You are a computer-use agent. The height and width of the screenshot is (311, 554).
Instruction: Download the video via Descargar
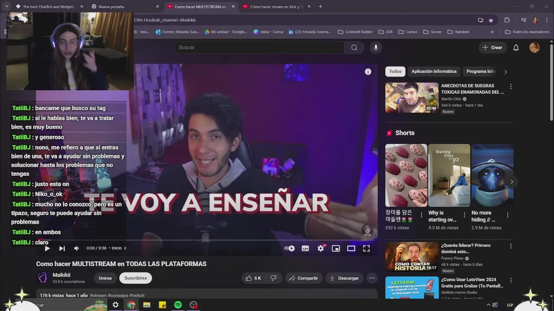click(344, 278)
